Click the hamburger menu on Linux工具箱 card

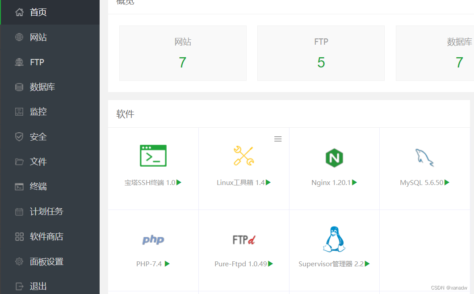[x=278, y=139]
